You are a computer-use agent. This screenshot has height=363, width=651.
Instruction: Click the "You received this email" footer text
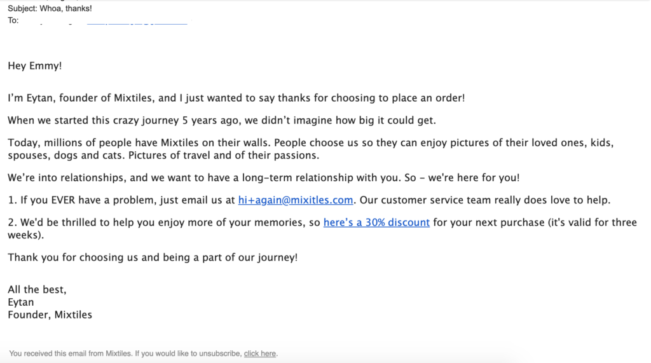[125, 353]
